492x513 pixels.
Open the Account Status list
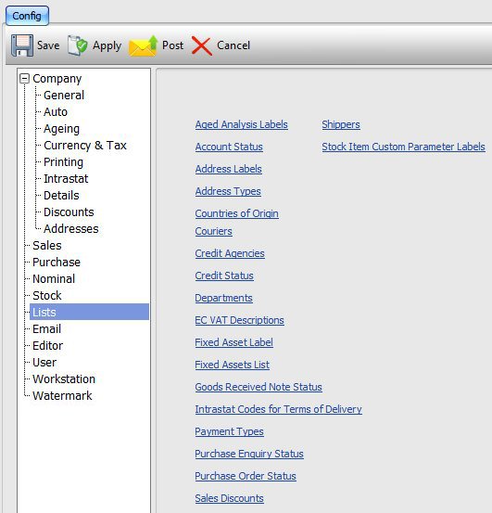point(229,147)
